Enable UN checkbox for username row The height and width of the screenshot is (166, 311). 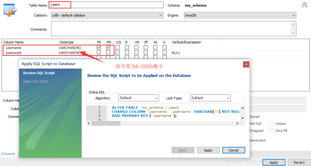137,47
